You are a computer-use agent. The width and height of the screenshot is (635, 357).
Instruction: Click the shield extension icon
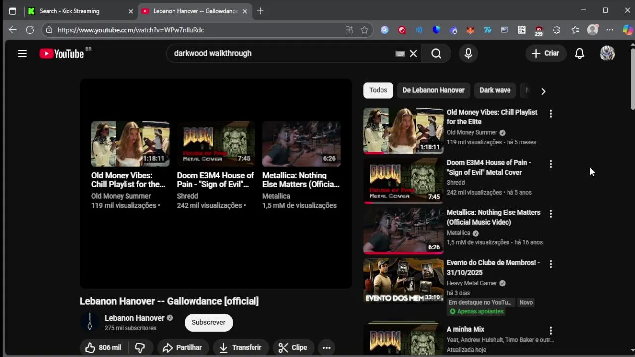click(x=436, y=30)
